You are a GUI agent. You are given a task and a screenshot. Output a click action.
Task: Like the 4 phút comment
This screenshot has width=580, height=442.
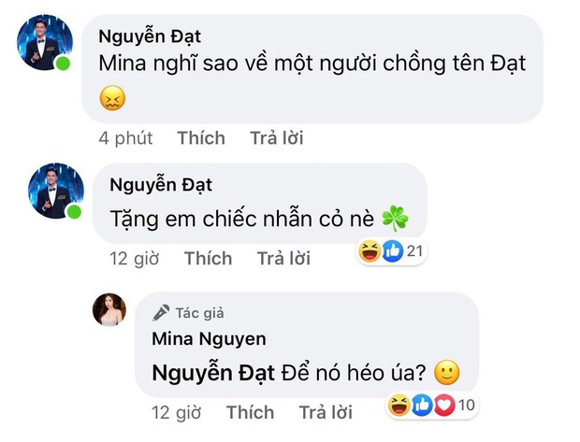click(x=201, y=138)
